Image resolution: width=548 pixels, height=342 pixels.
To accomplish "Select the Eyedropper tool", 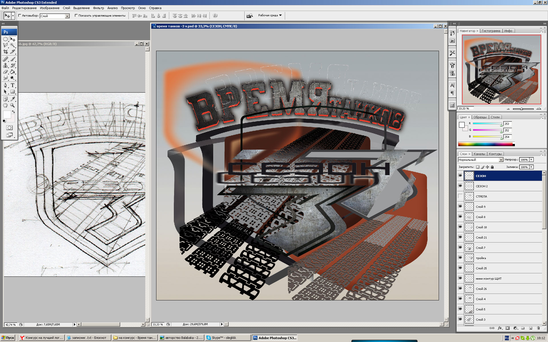I will (x=13, y=99).
